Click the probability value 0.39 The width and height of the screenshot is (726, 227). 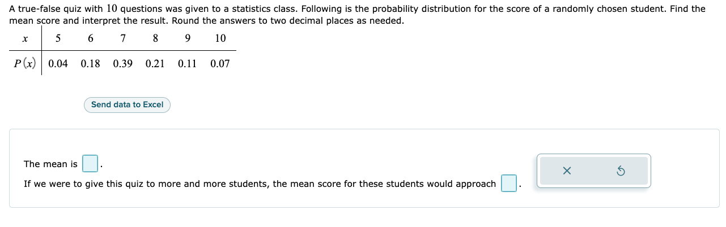click(x=123, y=64)
